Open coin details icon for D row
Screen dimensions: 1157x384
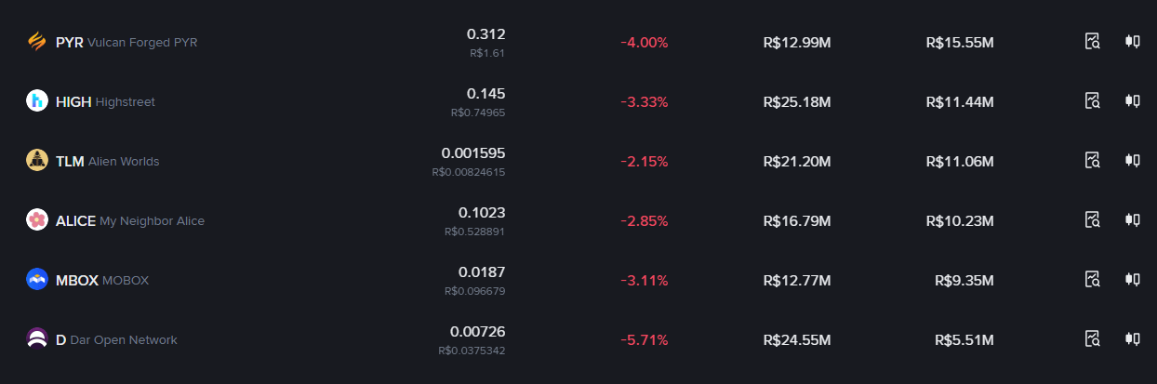[1093, 339]
